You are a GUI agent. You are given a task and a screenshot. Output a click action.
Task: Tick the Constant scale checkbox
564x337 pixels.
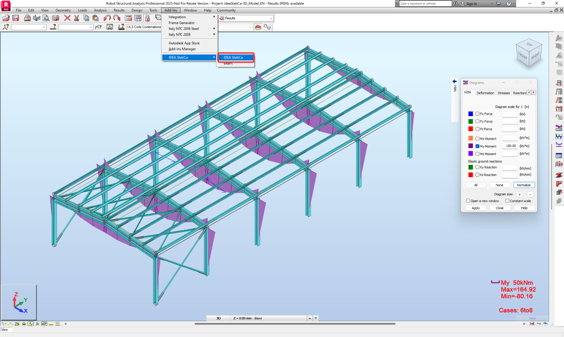coord(507,201)
